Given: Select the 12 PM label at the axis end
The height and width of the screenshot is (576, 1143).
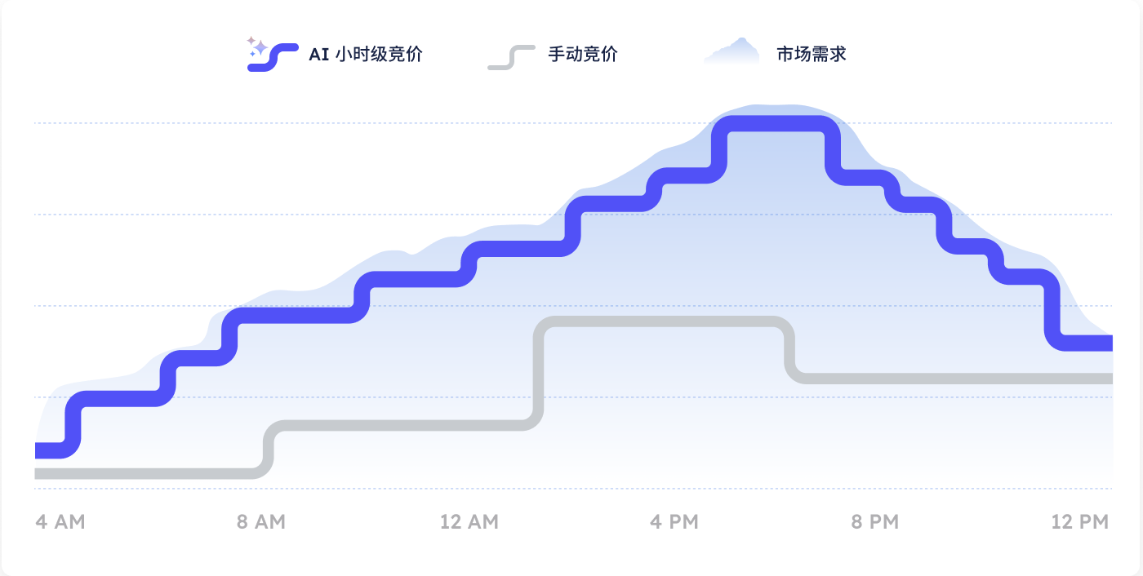Looking at the screenshot, I should [x=1080, y=522].
